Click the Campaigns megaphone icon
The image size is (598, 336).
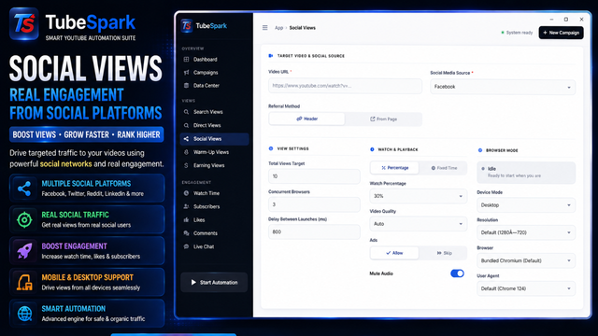[x=186, y=73]
